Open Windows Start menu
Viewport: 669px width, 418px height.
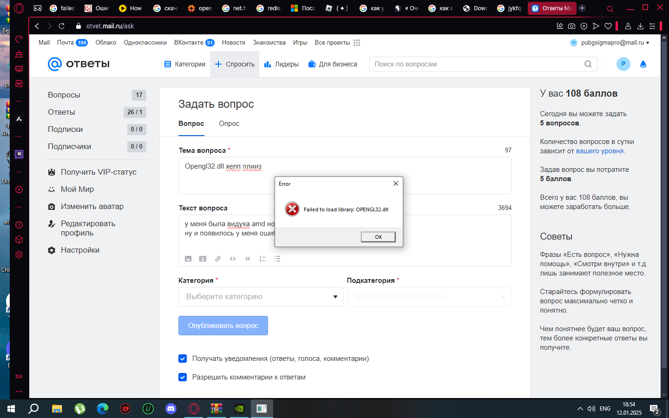(x=11, y=409)
